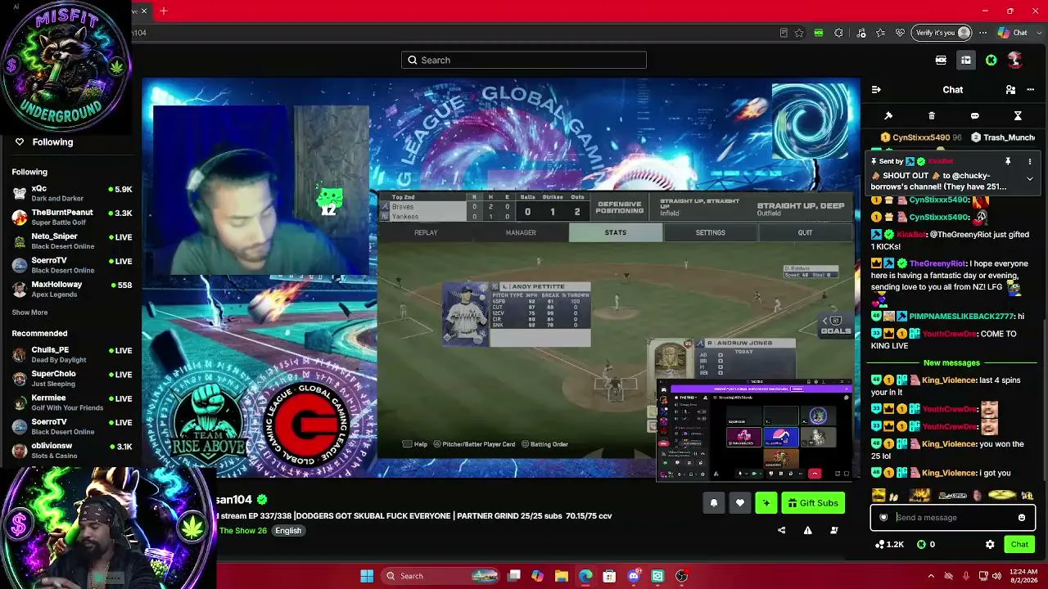Viewport: 1048px width, 589px height.
Task: Open SuperCholo recommended channel
Action: (71, 378)
